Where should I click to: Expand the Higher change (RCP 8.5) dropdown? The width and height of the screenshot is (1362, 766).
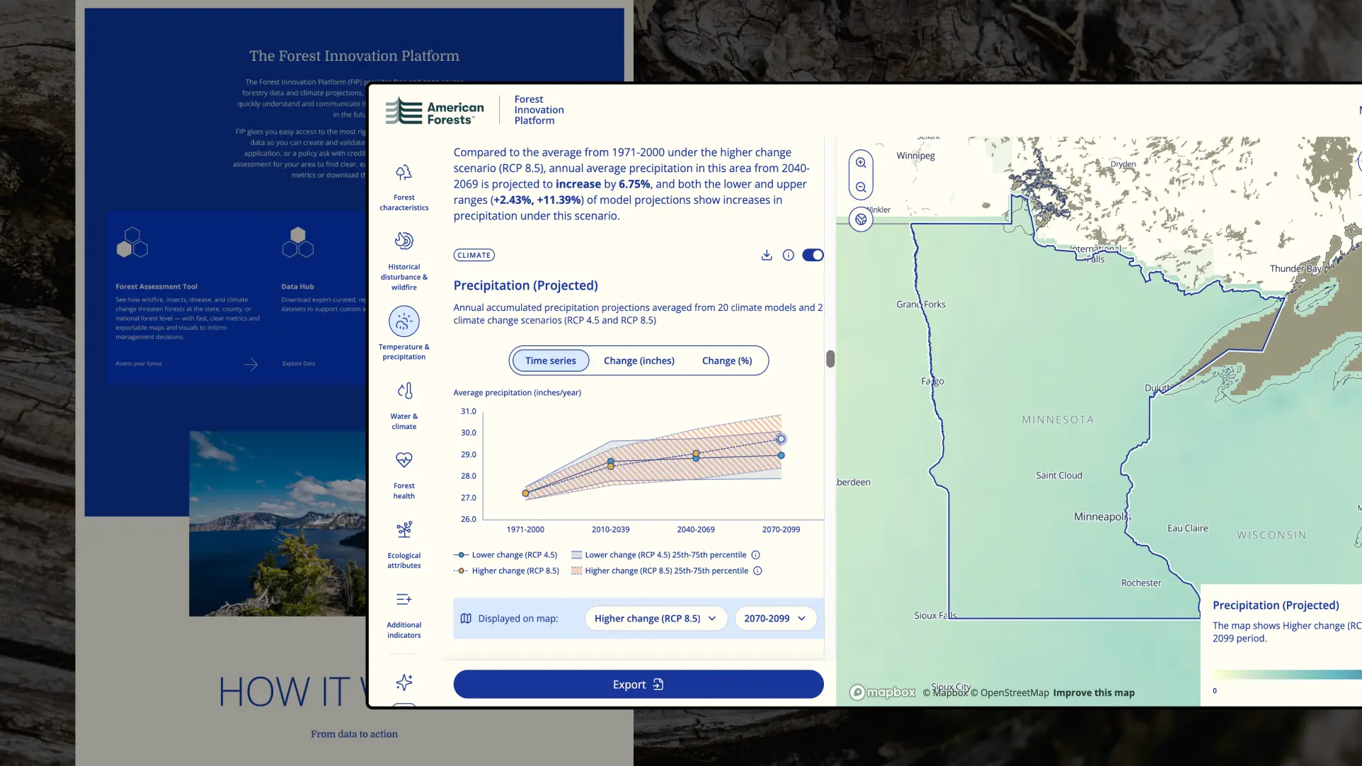pyautogui.click(x=656, y=618)
